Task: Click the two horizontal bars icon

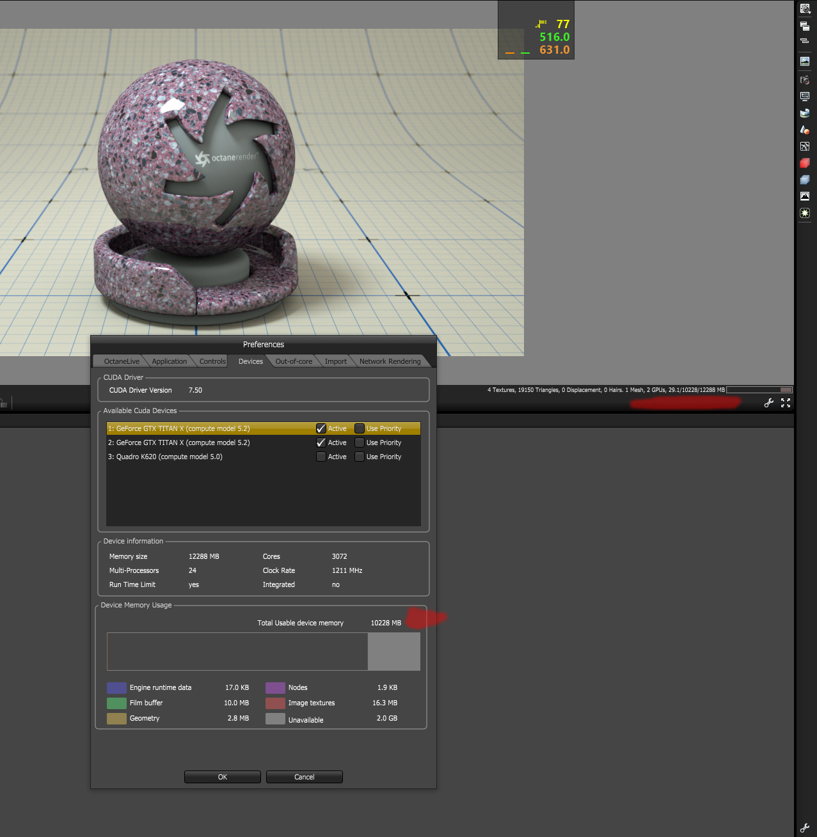Action: 805,41
